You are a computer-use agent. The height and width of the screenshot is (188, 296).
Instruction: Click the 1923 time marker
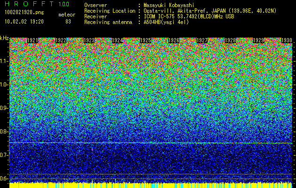pyautogui.click(x=89, y=40)
